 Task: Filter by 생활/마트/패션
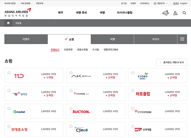tap(111, 50)
